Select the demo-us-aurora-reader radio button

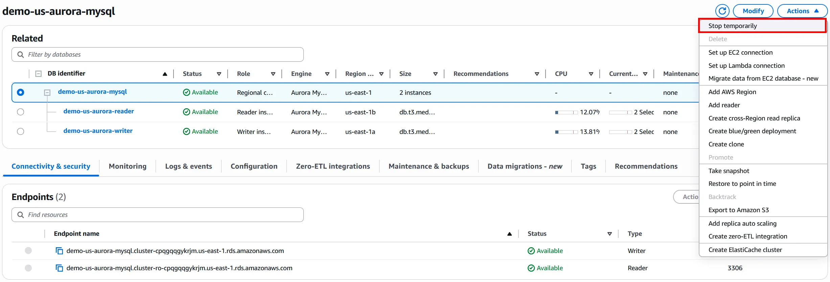point(21,112)
